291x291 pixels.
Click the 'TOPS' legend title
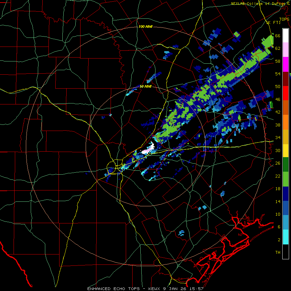[284, 19]
